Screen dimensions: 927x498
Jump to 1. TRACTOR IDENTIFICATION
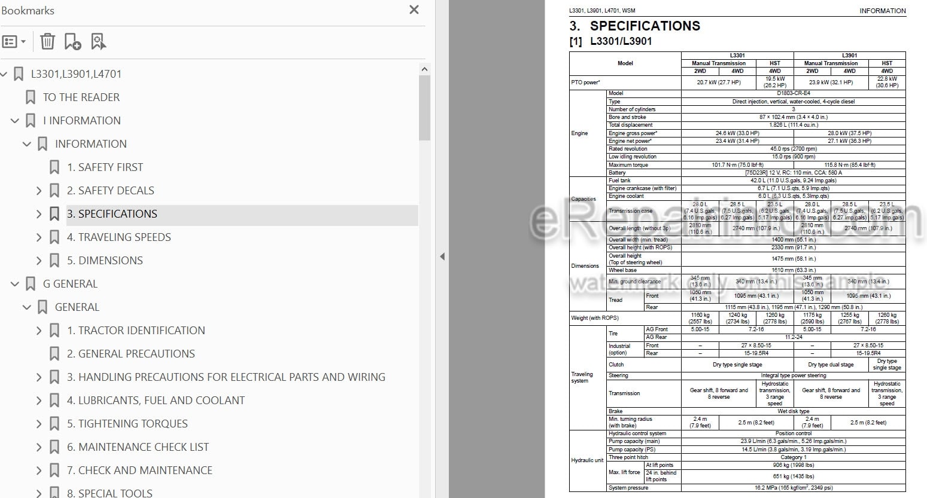point(136,331)
